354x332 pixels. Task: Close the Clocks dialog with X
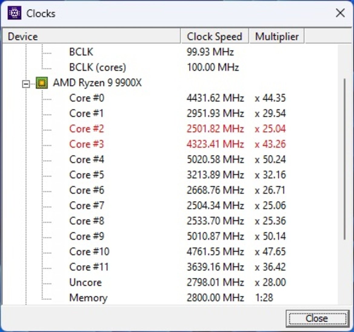point(340,13)
